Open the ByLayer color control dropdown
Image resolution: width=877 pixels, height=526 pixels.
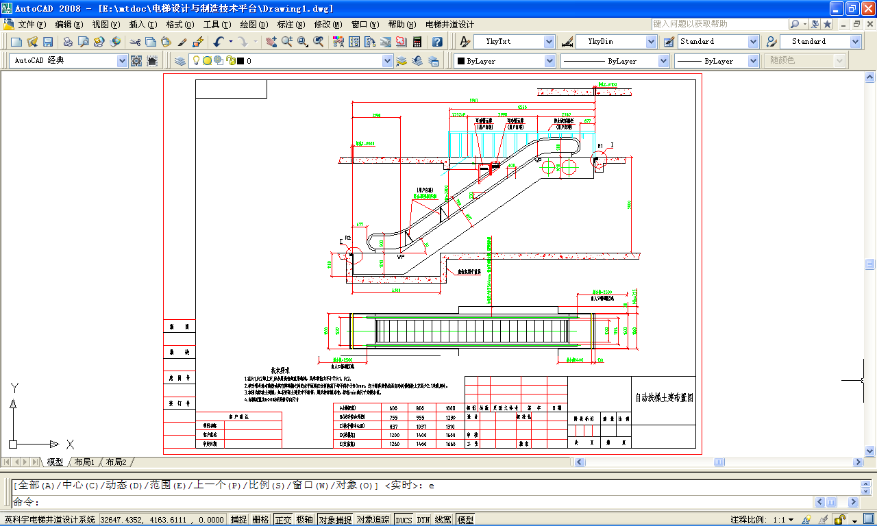549,61
